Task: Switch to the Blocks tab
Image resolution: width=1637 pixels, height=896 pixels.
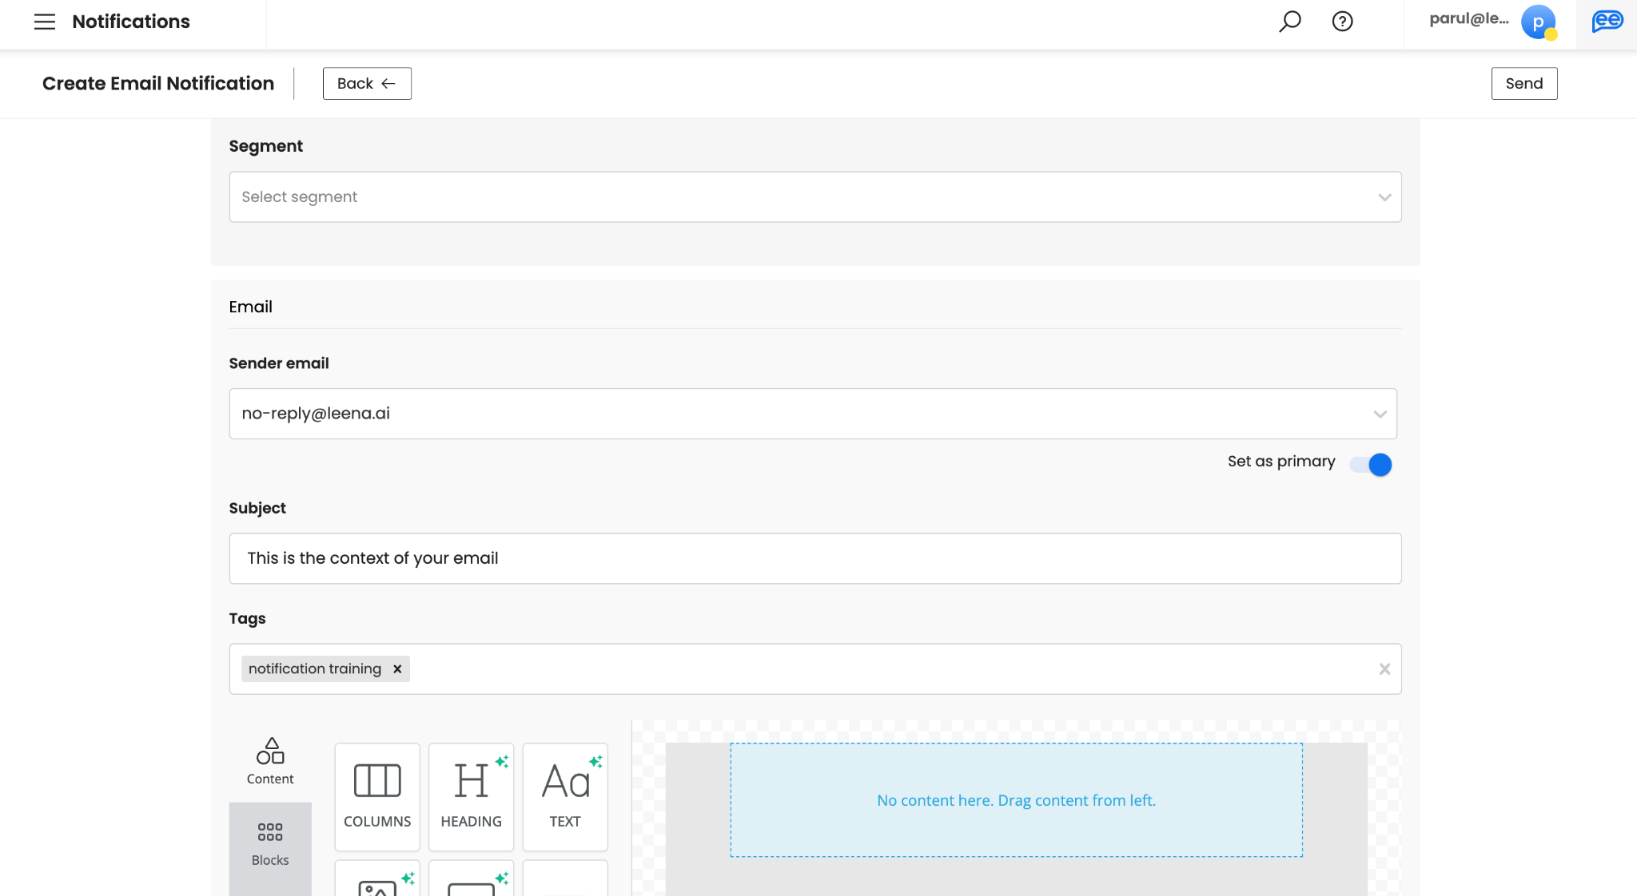Action: click(x=270, y=843)
